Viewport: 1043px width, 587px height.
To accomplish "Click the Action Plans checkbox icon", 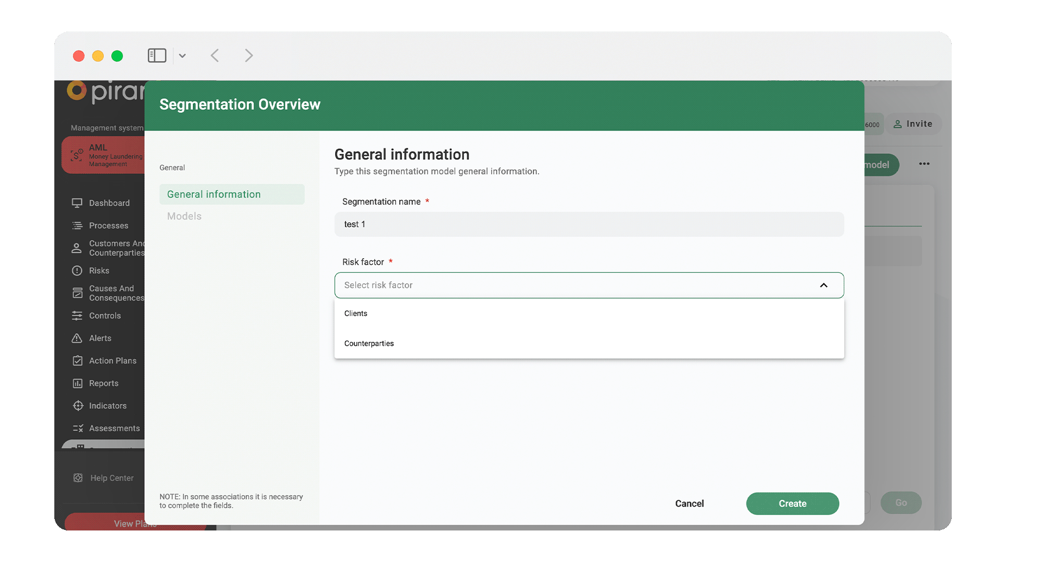I will click(x=77, y=361).
